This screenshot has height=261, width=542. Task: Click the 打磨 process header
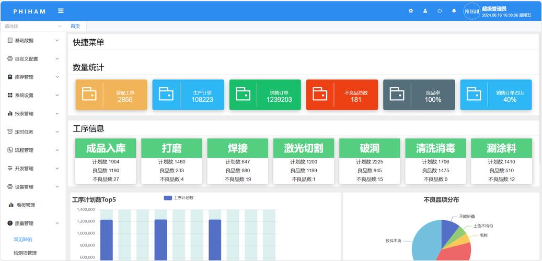[x=172, y=148]
